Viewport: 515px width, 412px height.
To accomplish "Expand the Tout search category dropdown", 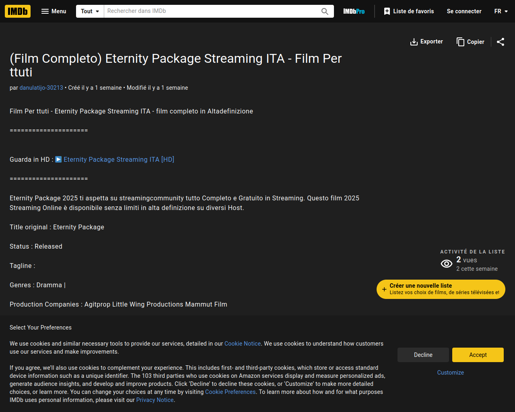I will coord(90,11).
